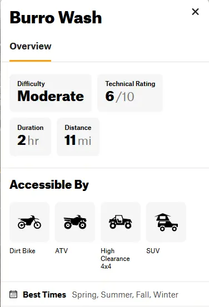Open the Overview tab
The width and height of the screenshot is (209, 307).
coord(31,47)
